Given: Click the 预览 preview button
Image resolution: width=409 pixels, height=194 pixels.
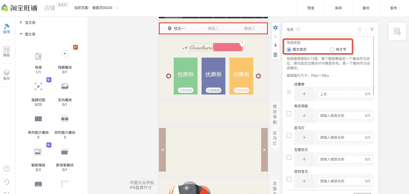Looking at the screenshot, I should [x=311, y=8].
